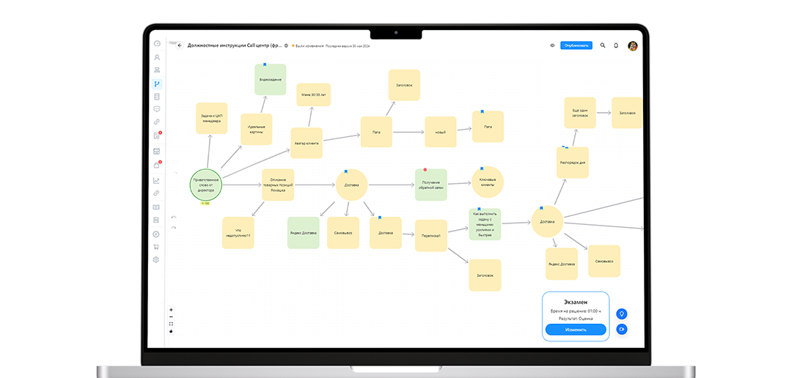Zoom out with the minus control
Image resolution: width=792 pixels, height=378 pixels.
coord(171,316)
